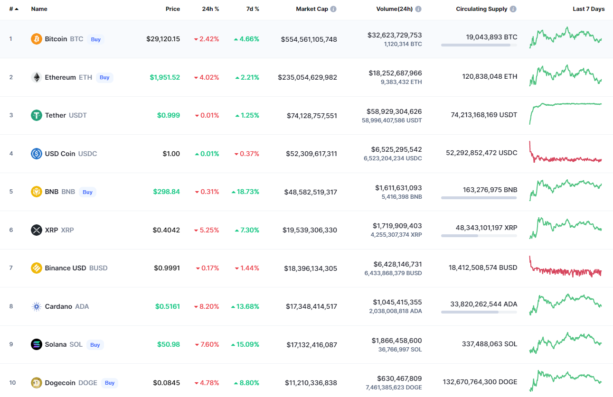Sort by the Price column header

click(x=172, y=9)
